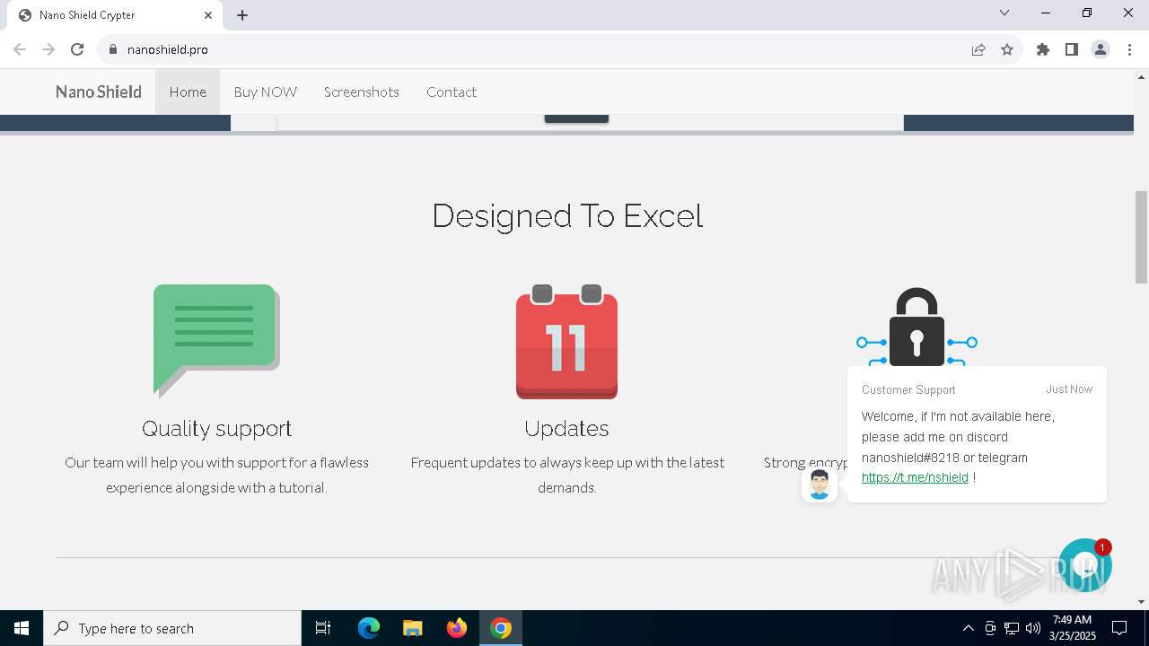Open a new browser tab with plus
This screenshot has height=646, width=1149.
(242, 15)
